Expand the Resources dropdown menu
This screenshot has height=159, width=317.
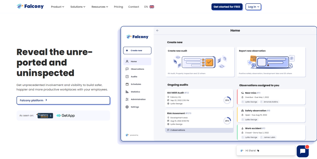click(100, 7)
